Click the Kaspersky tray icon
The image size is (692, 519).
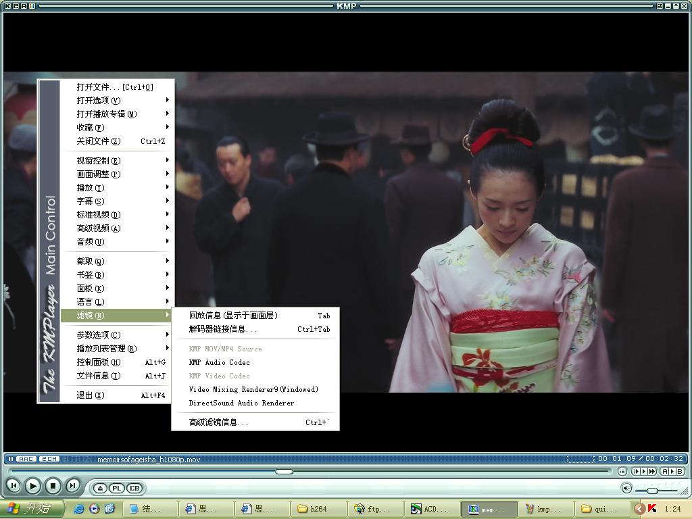pos(652,509)
